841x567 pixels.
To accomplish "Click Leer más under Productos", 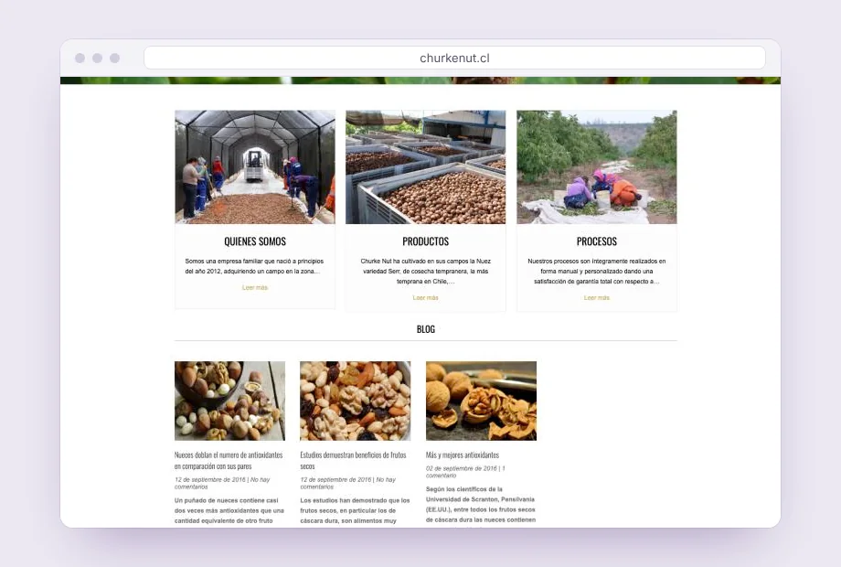I will 425,298.
